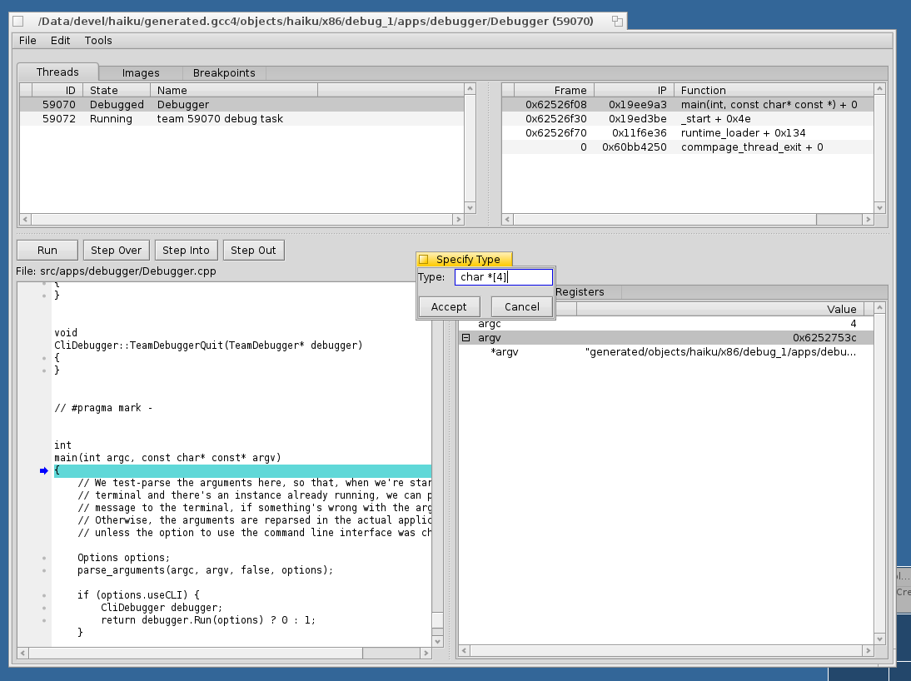Image resolution: width=911 pixels, height=681 pixels.
Task: Toggle breakpoint at Options options line
Action: pos(44,558)
